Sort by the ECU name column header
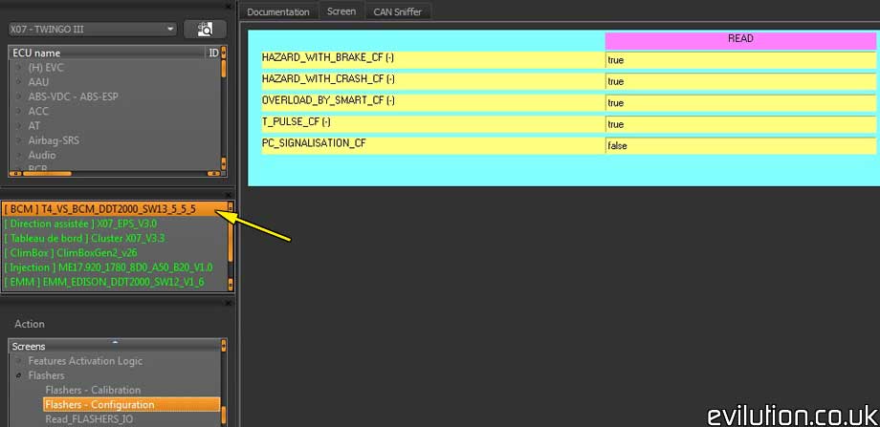Screen dimensions: 880x427 [106, 53]
